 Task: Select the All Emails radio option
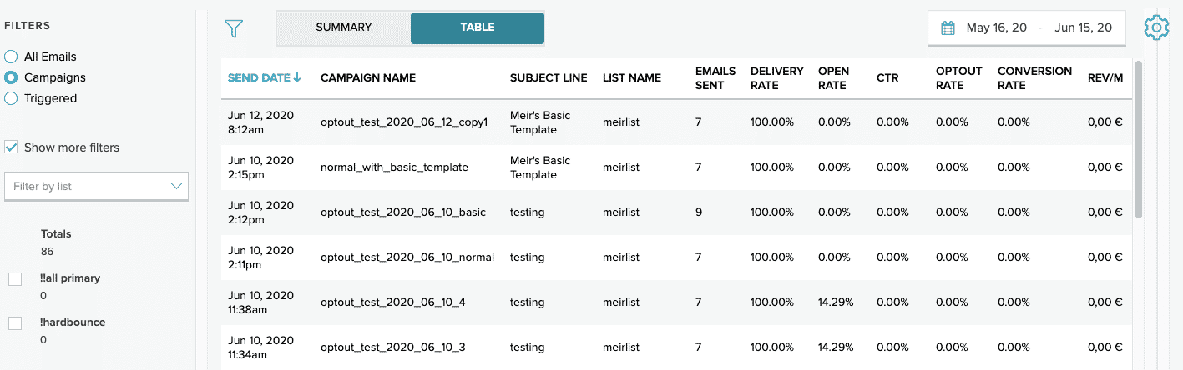[12, 57]
